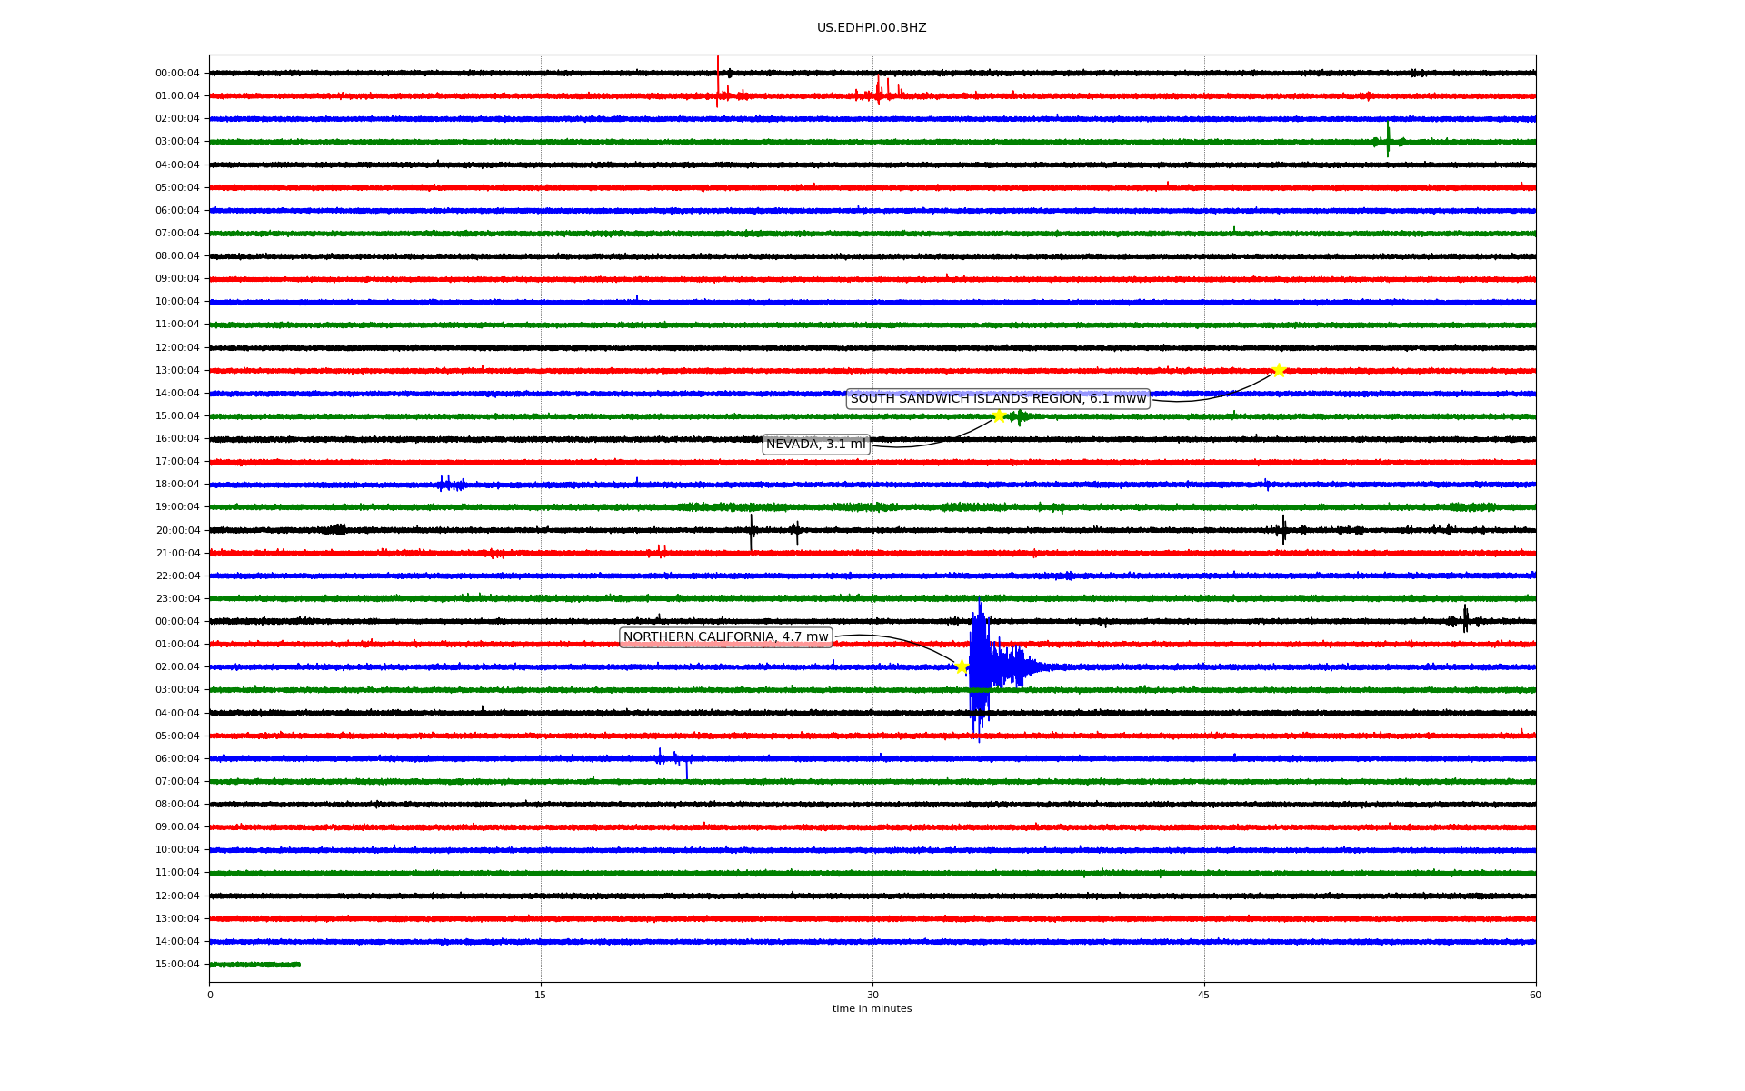The image size is (1745, 1091).
Task: Click the SOUTH SANDWICH ISLANDS REGION annotation label
Action: coord(998,399)
